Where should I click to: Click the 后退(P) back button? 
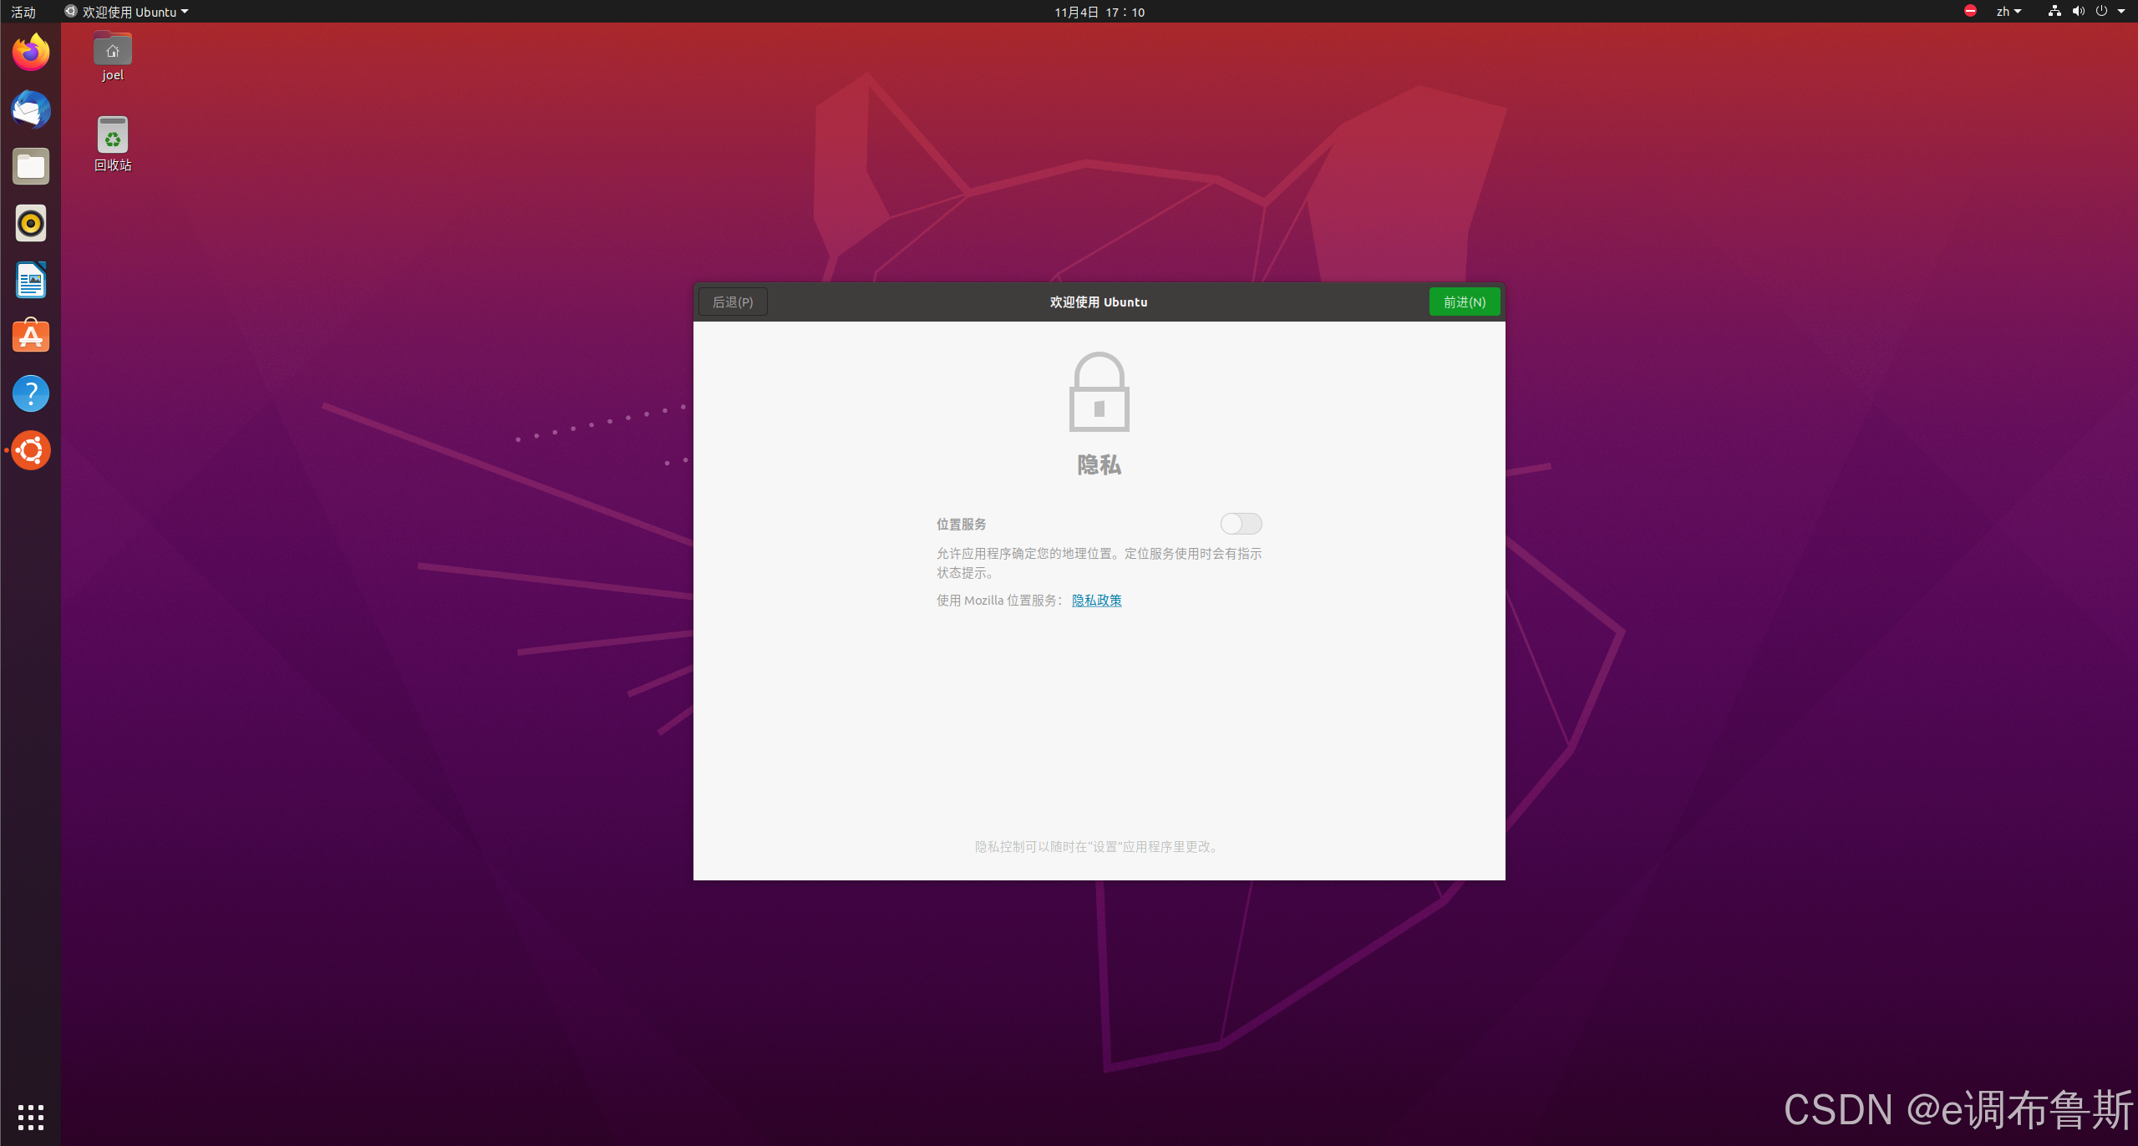point(733,302)
